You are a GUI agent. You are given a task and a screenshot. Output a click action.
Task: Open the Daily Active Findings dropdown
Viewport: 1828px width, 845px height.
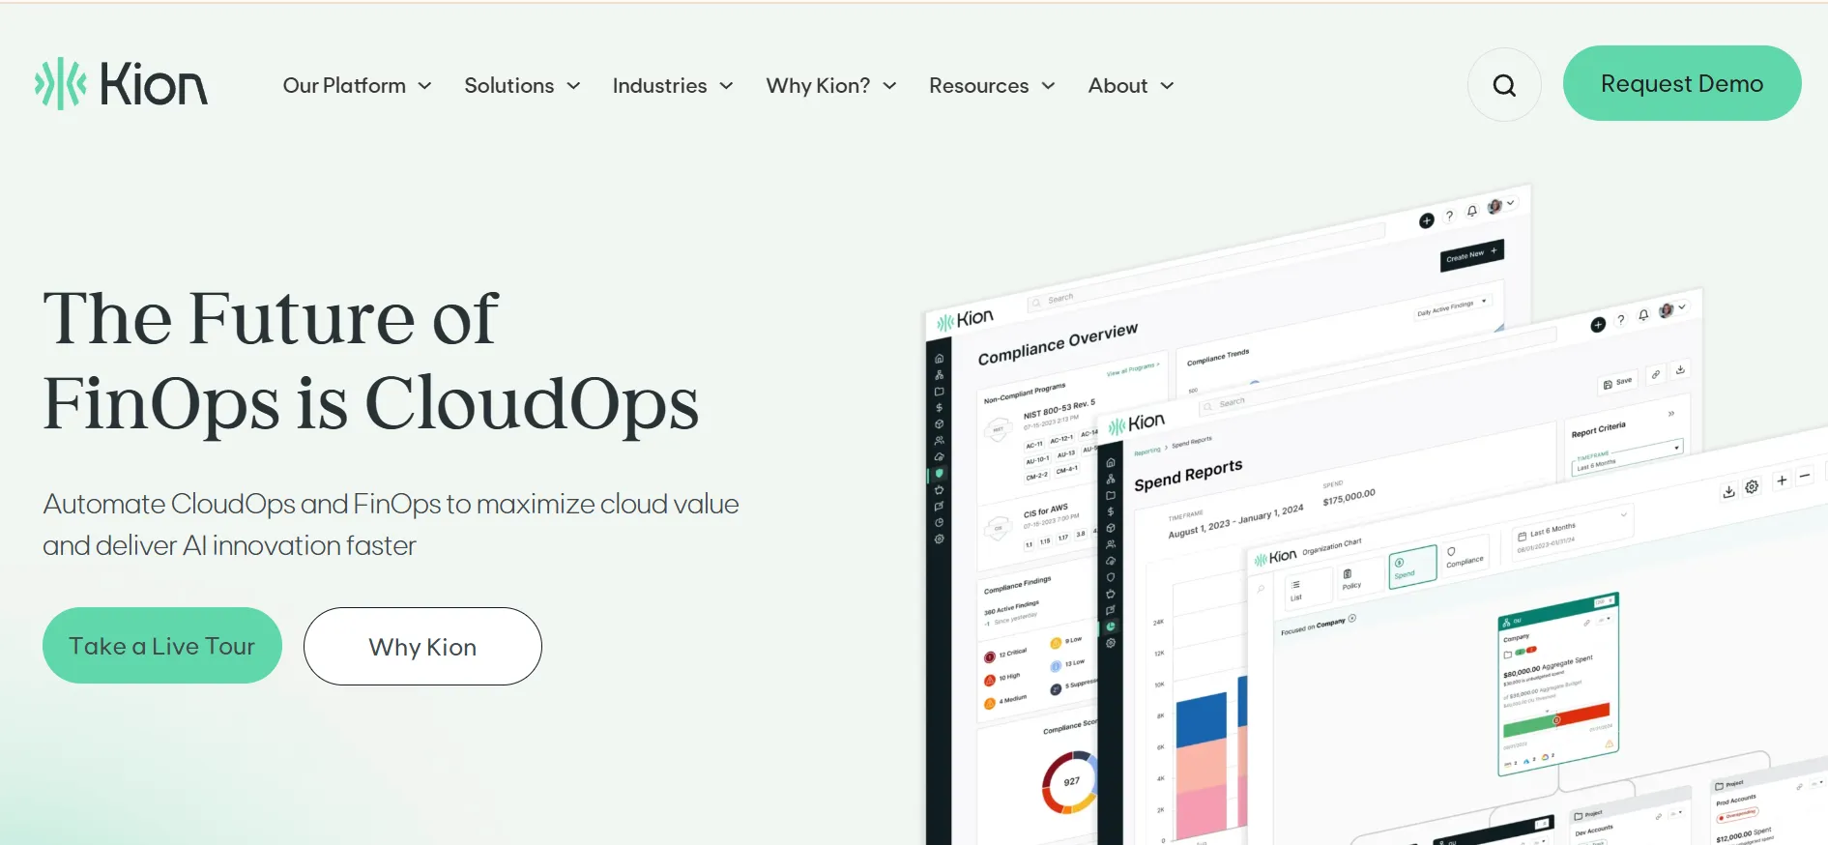pos(1452,307)
